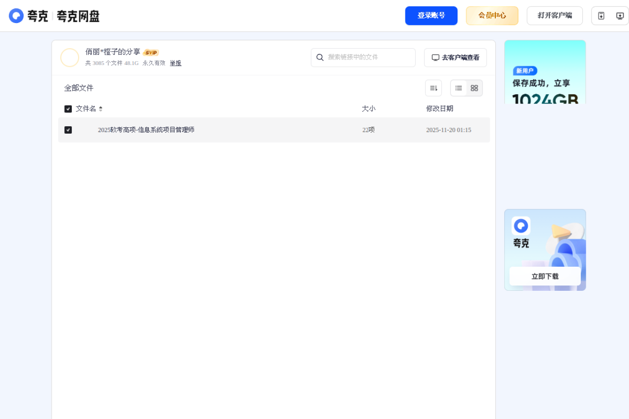Image resolution: width=629 pixels, height=419 pixels.
Task: Toggle the 文件名 column sort arrows
Action: pos(101,109)
